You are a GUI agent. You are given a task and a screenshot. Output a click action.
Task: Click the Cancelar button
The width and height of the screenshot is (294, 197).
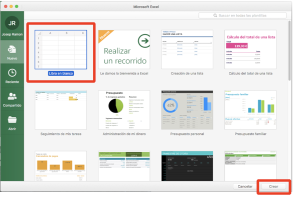click(x=245, y=186)
